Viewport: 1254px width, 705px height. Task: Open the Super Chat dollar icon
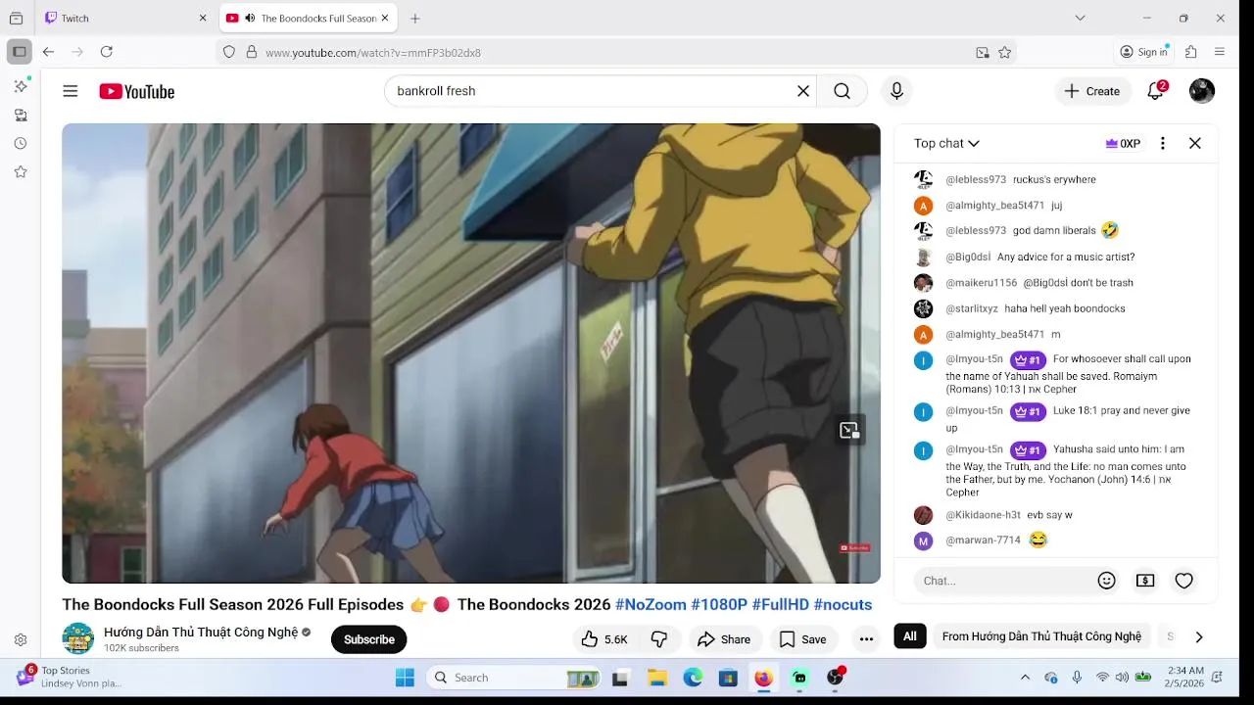click(x=1145, y=581)
